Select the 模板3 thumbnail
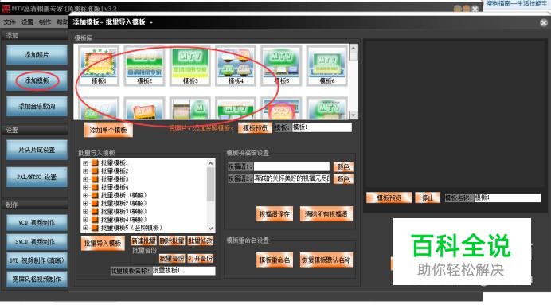This screenshot has width=551, height=305. (x=190, y=65)
